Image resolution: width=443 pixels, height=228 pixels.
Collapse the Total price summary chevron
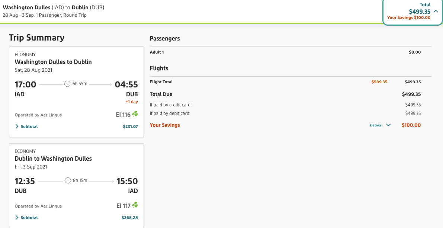click(x=436, y=12)
